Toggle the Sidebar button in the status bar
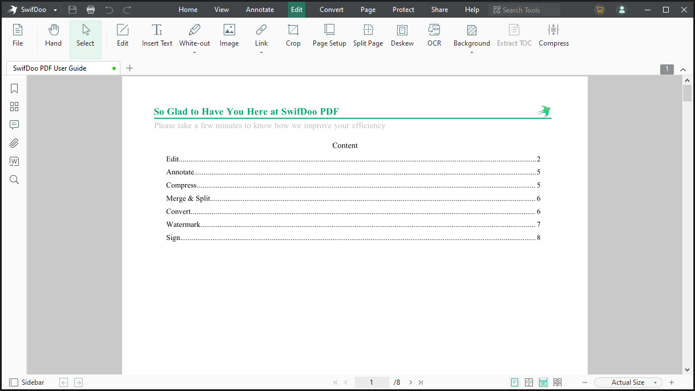695x391 pixels. (x=27, y=382)
